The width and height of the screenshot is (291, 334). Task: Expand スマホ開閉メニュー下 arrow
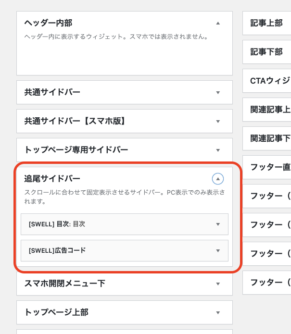point(218,284)
